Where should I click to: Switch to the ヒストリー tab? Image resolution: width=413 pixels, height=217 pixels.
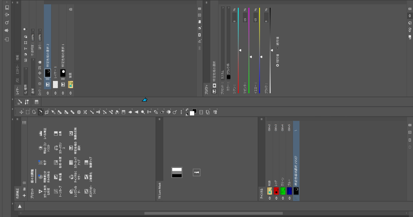pyautogui.click(x=17, y=70)
